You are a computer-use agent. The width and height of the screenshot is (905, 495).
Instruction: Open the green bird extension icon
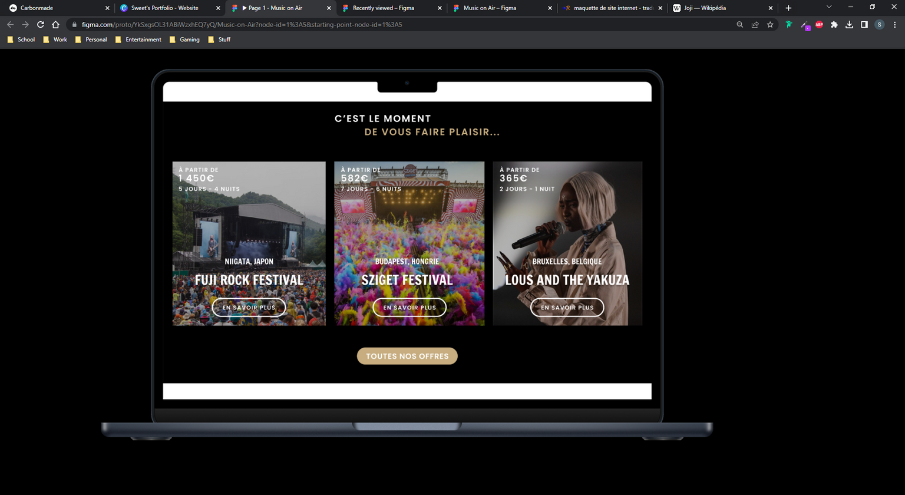(788, 25)
